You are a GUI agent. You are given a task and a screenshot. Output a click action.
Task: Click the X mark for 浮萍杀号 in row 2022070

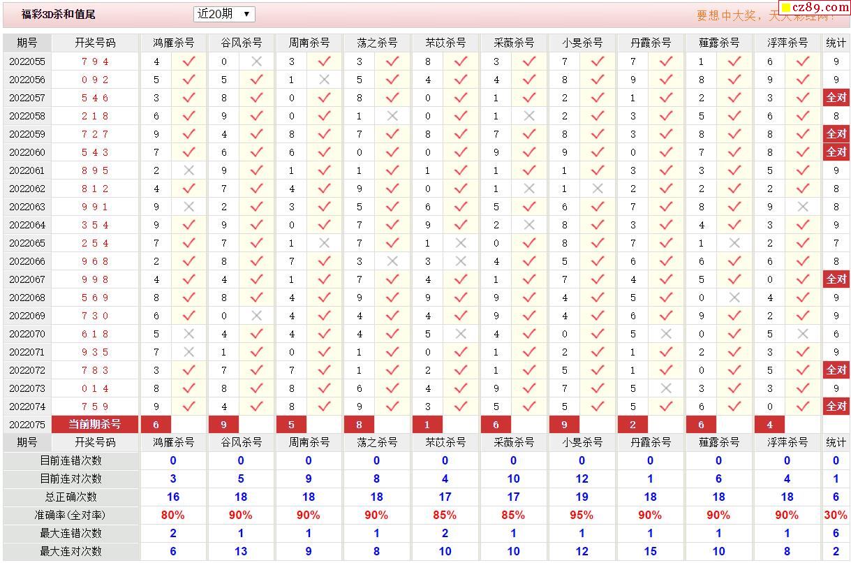803,334
